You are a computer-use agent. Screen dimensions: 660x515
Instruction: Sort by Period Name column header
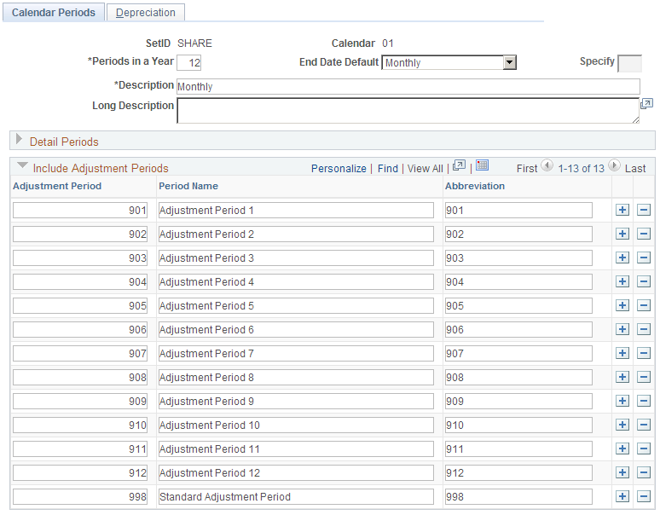pos(188,186)
